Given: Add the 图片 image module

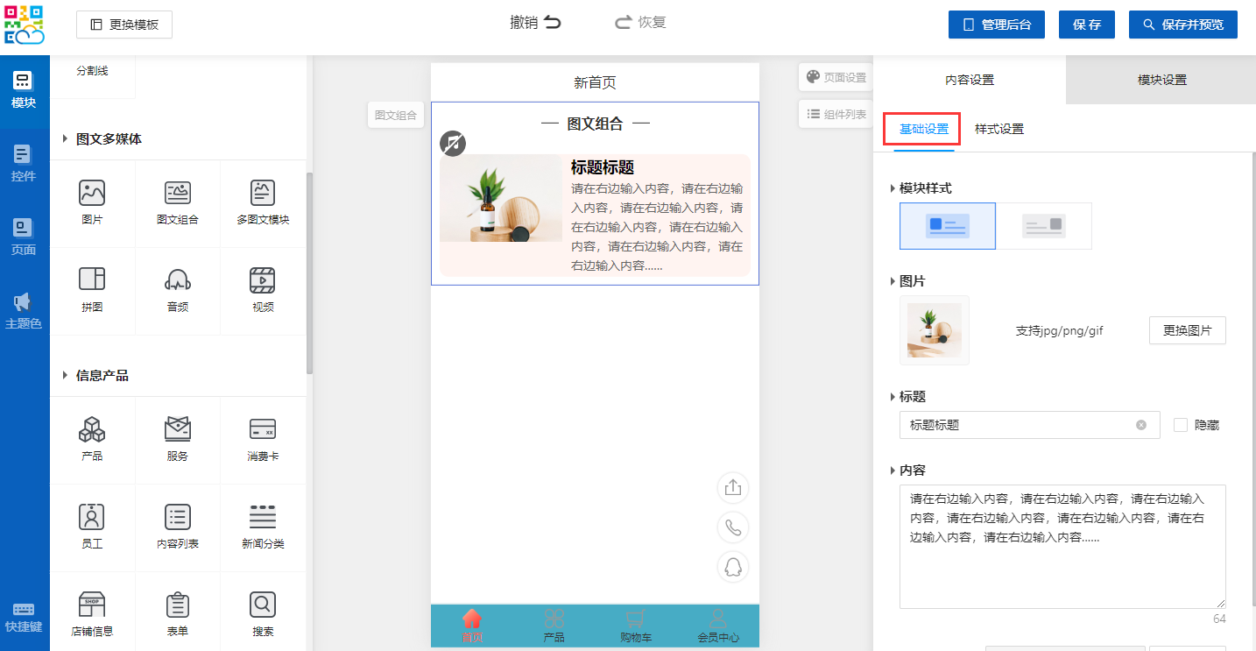Looking at the screenshot, I should pyautogui.click(x=92, y=202).
